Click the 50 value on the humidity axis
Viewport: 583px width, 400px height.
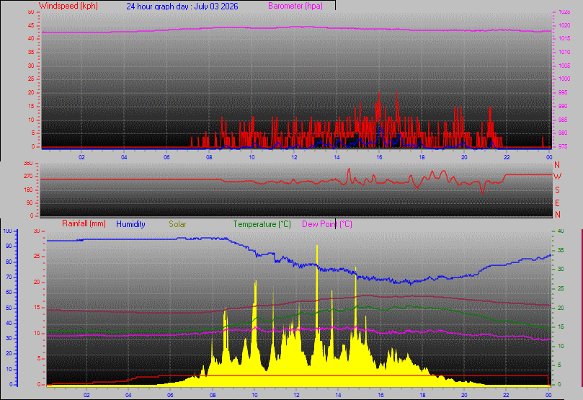click(9, 308)
